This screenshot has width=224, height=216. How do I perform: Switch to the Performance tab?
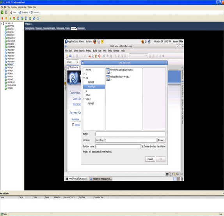click(x=60, y=28)
